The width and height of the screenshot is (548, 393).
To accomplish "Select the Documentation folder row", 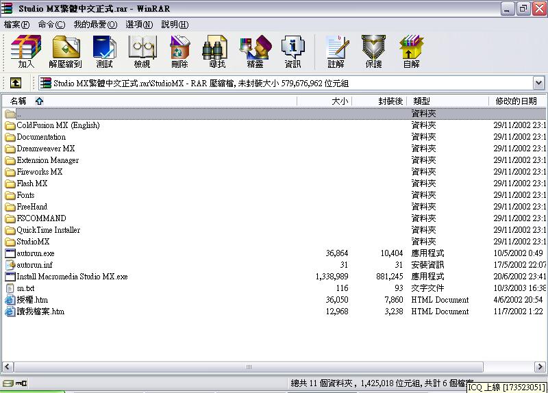I will pos(273,137).
